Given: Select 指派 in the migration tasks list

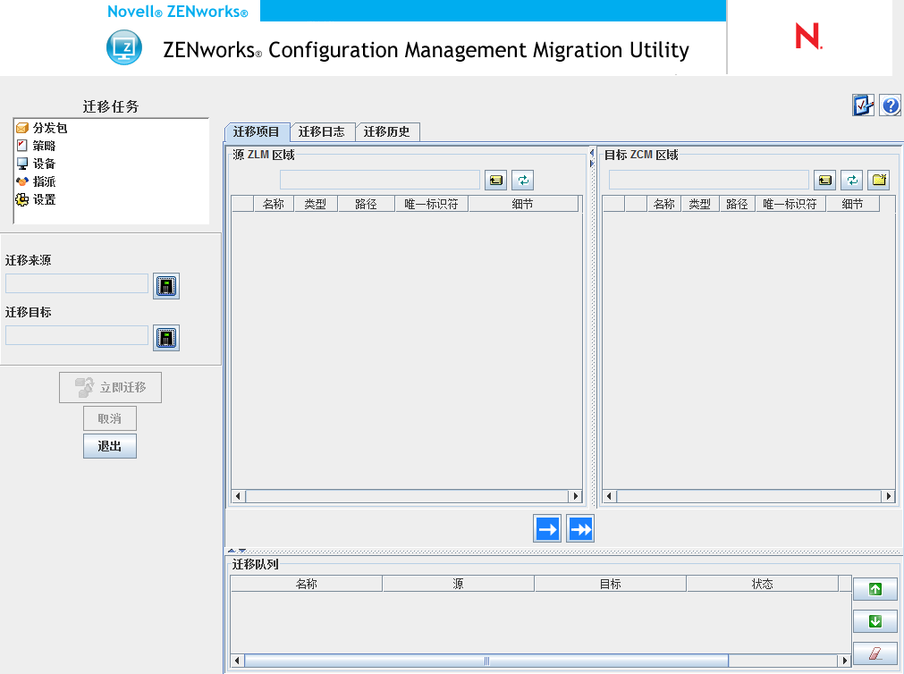Looking at the screenshot, I should [37, 181].
